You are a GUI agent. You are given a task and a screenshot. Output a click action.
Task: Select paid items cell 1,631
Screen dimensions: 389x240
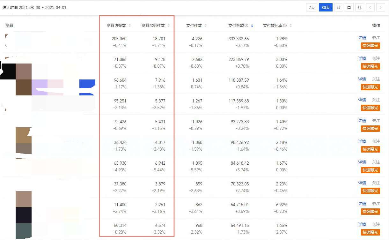pos(197,80)
